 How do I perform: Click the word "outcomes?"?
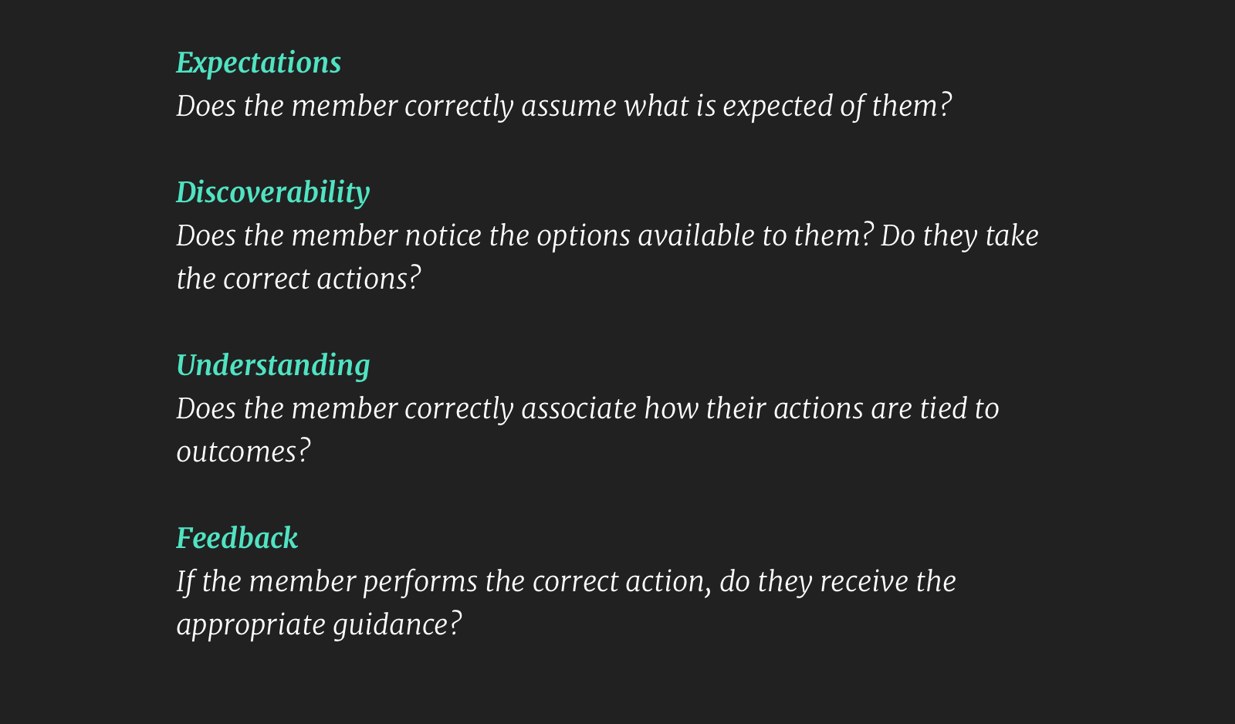[243, 452]
